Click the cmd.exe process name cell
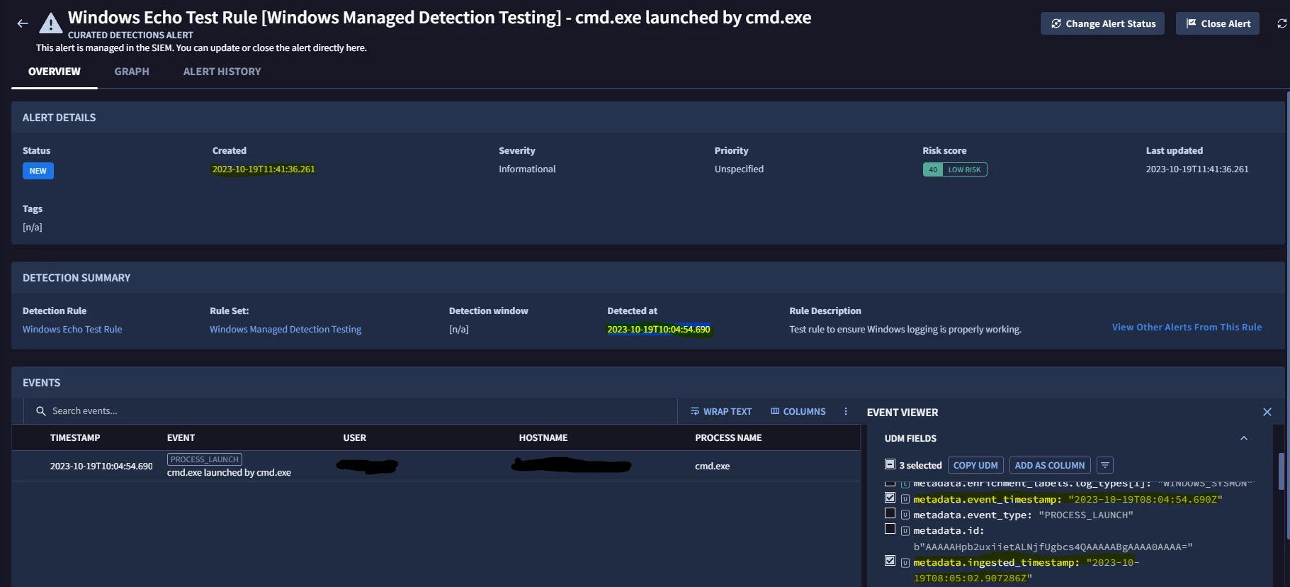 [712, 466]
